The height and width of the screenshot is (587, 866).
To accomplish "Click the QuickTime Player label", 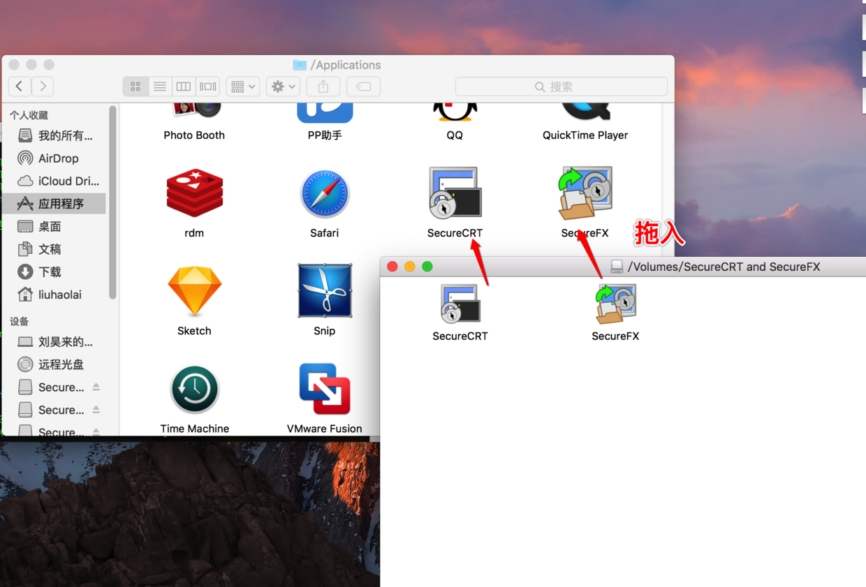I will pyautogui.click(x=585, y=135).
